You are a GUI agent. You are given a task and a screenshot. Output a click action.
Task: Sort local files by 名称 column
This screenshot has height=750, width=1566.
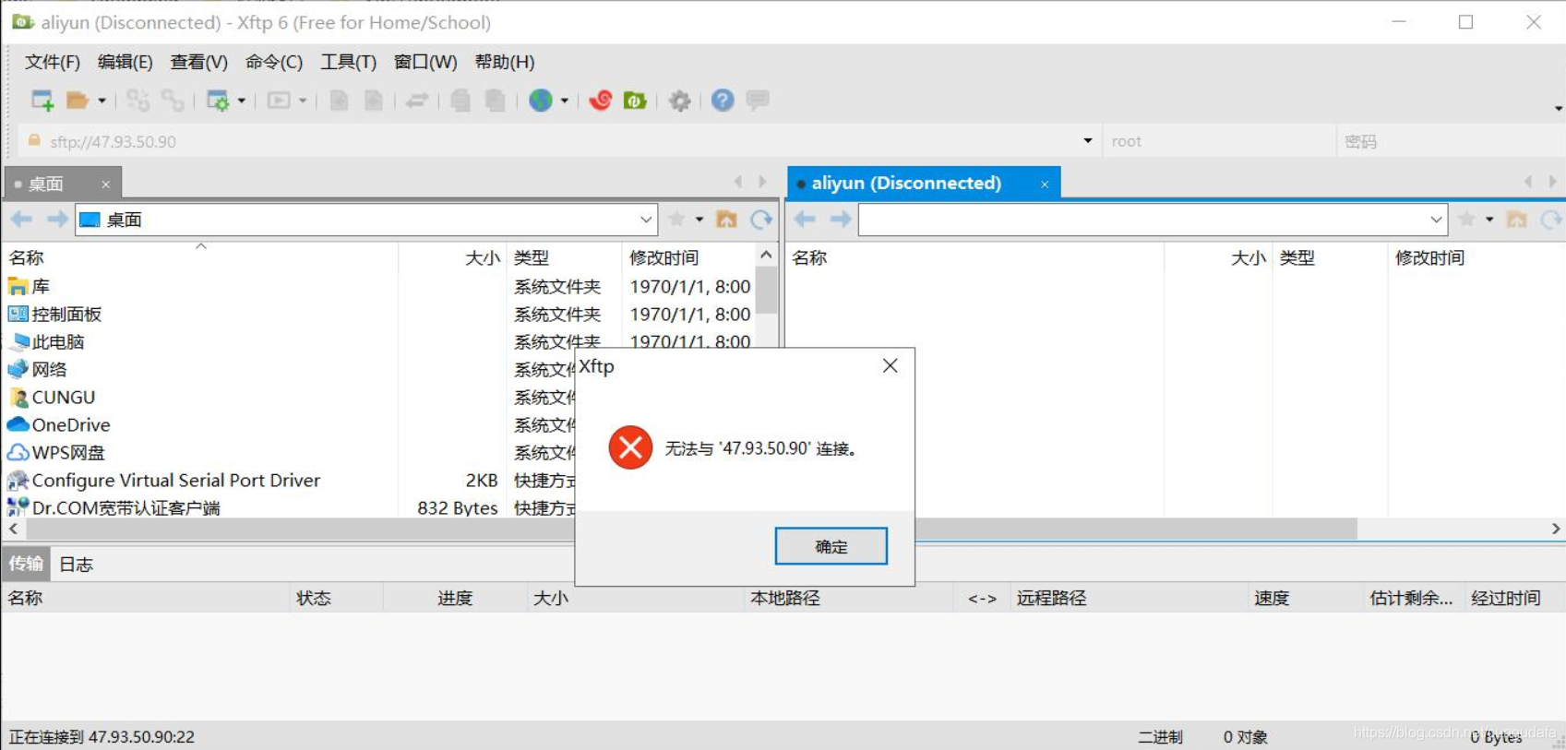click(x=199, y=257)
